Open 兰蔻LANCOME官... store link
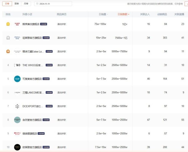The width and height of the screenshot is (188, 152). click(x=33, y=93)
